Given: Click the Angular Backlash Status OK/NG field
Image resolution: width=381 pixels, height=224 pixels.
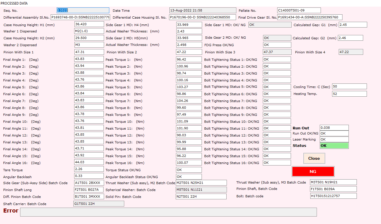Looking at the screenshot, I should point(189,177).
